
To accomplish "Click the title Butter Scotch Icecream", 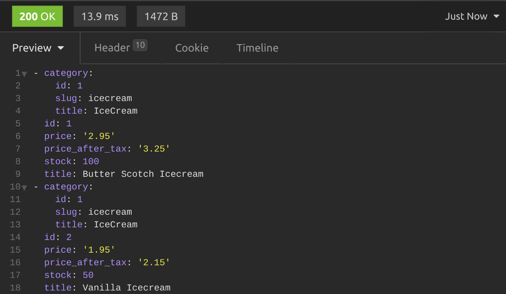I will [143, 174].
